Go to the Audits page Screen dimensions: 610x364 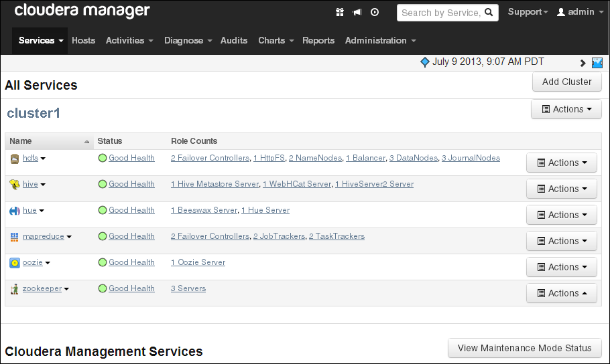[234, 40]
